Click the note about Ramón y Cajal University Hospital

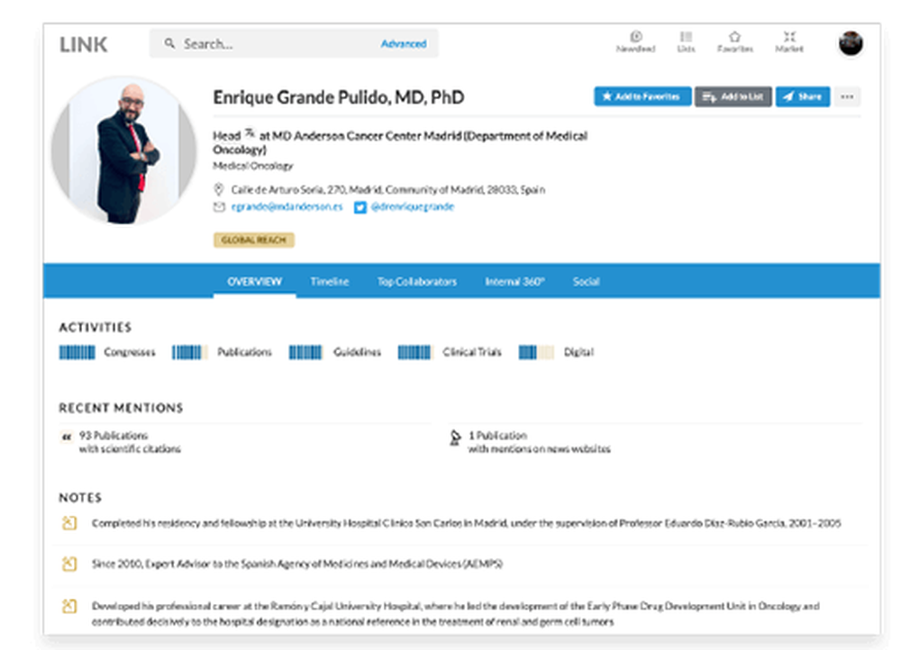[x=456, y=614]
